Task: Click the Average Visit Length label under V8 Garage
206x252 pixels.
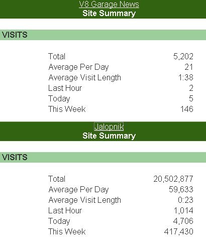Action: (85, 78)
